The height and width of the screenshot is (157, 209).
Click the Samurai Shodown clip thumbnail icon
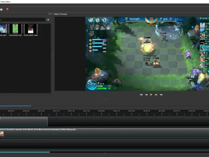click(2, 134)
